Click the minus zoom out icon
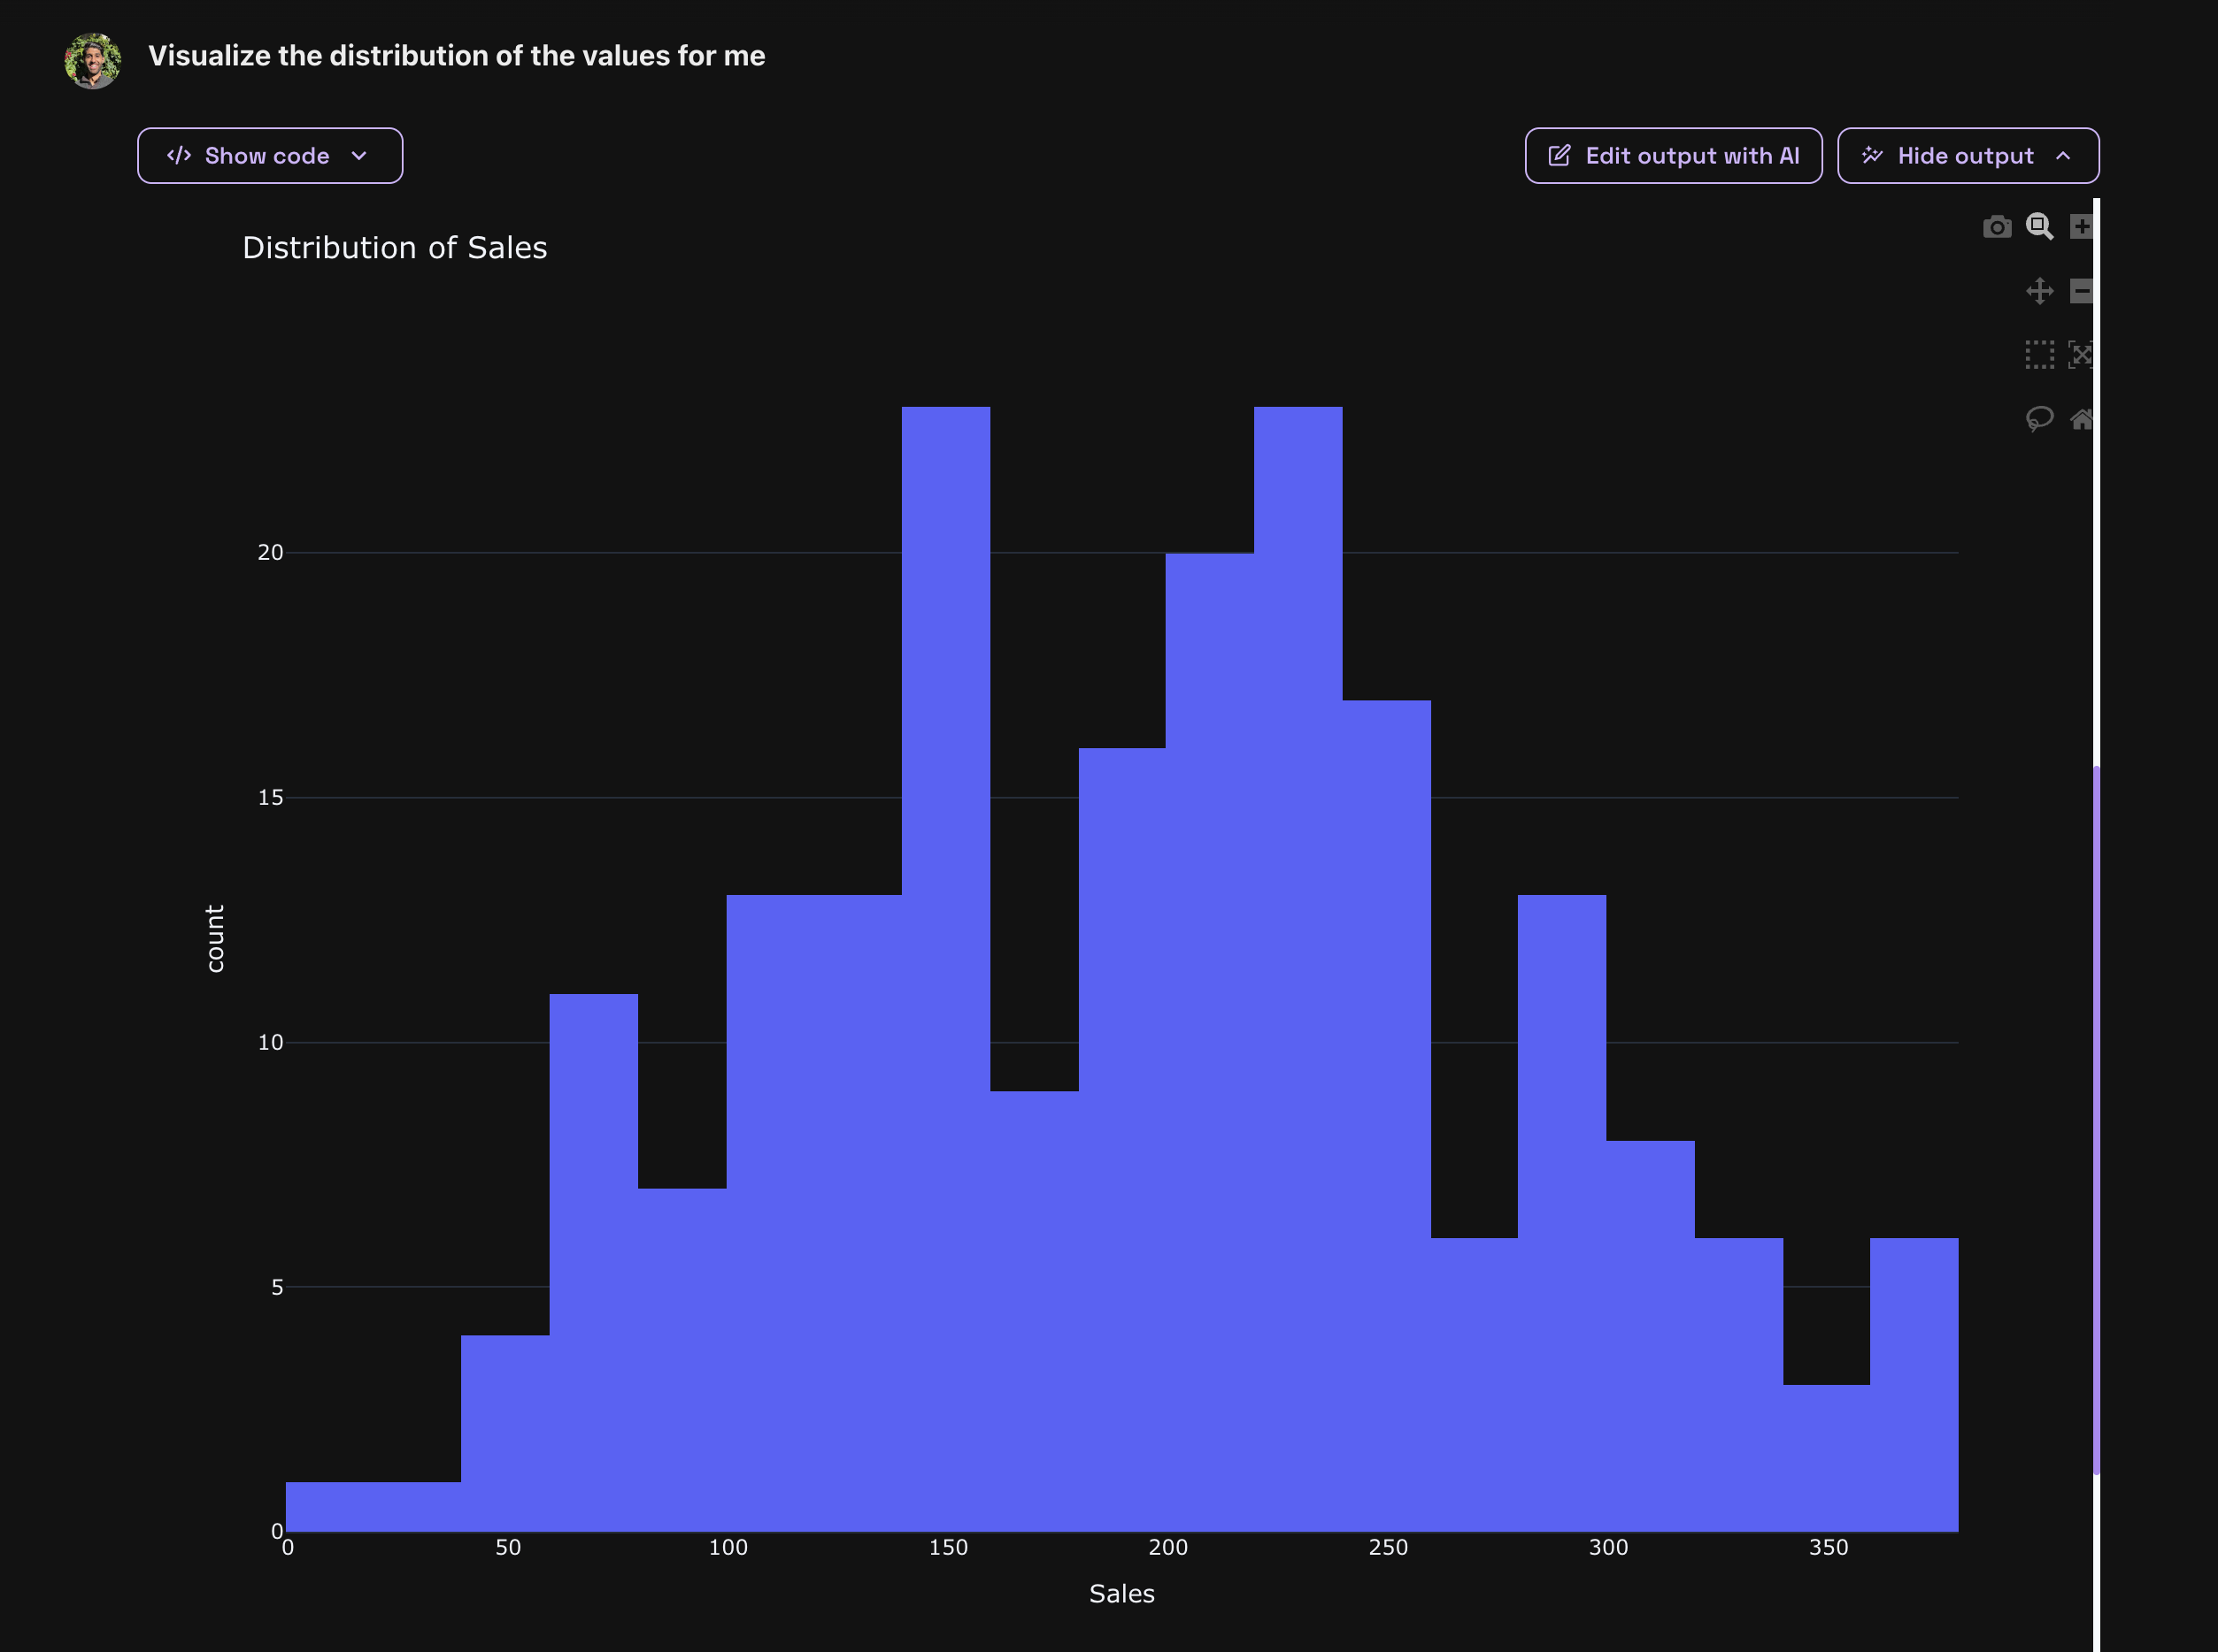The width and height of the screenshot is (2218, 1652). [x=2081, y=291]
